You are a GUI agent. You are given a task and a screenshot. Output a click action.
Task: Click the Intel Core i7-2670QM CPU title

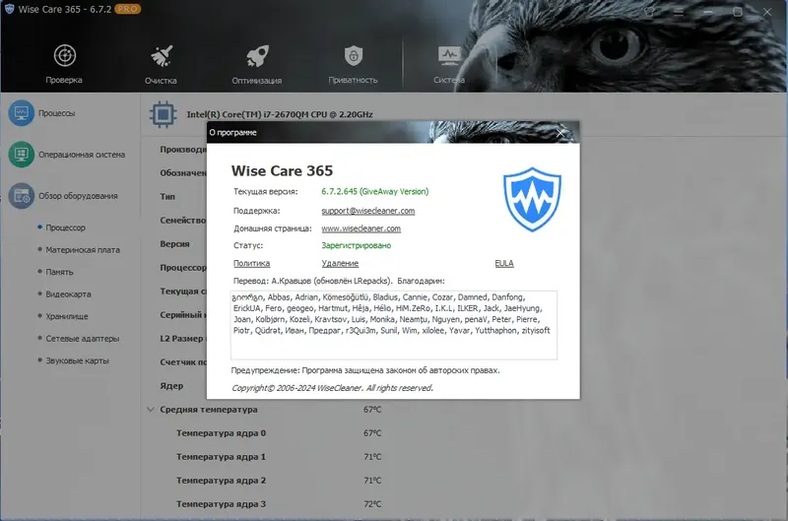280,114
